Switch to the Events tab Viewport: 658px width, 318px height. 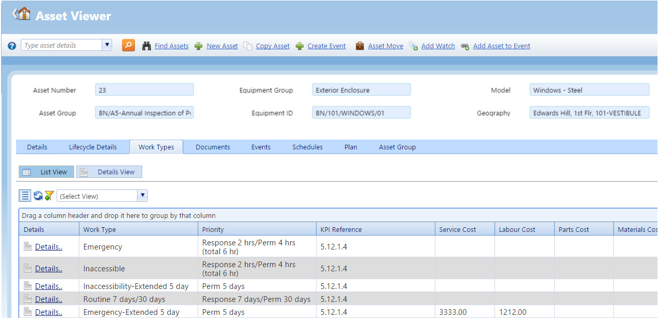pyautogui.click(x=261, y=147)
